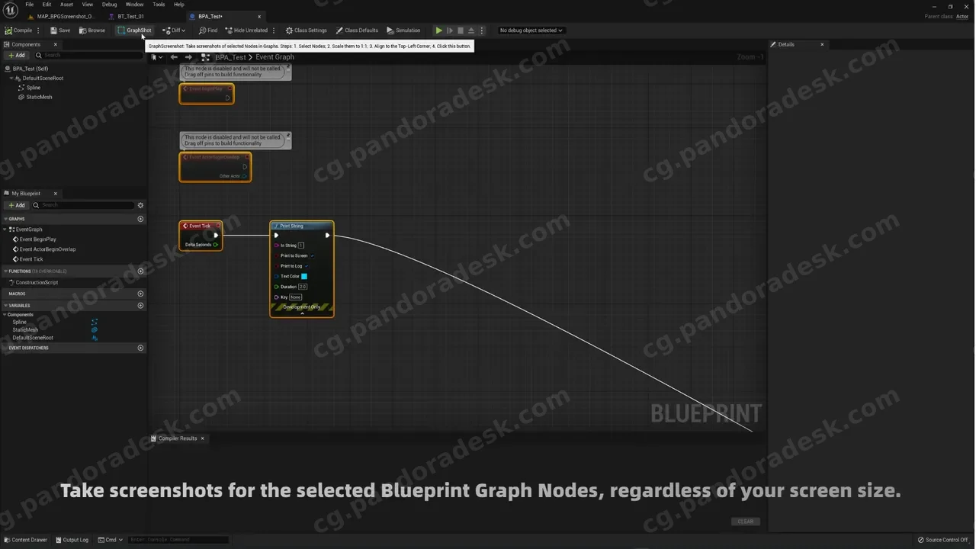Click the Duration value field on Print String
The height and width of the screenshot is (549, 976).
click(303, 287)
